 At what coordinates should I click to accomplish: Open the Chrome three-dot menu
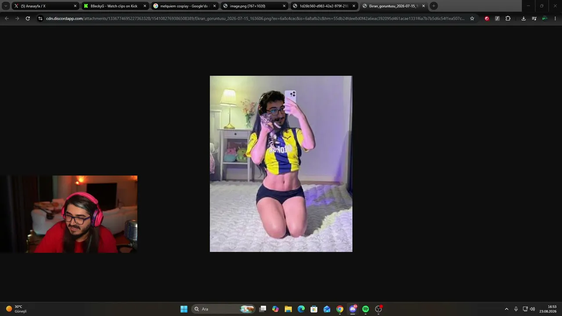coord(555,18)
